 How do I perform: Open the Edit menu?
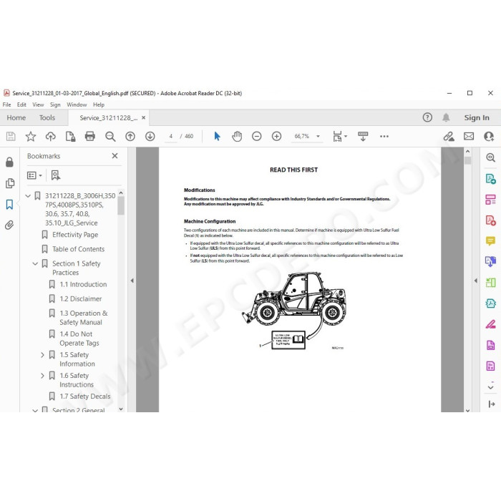[x=21, y=104]
